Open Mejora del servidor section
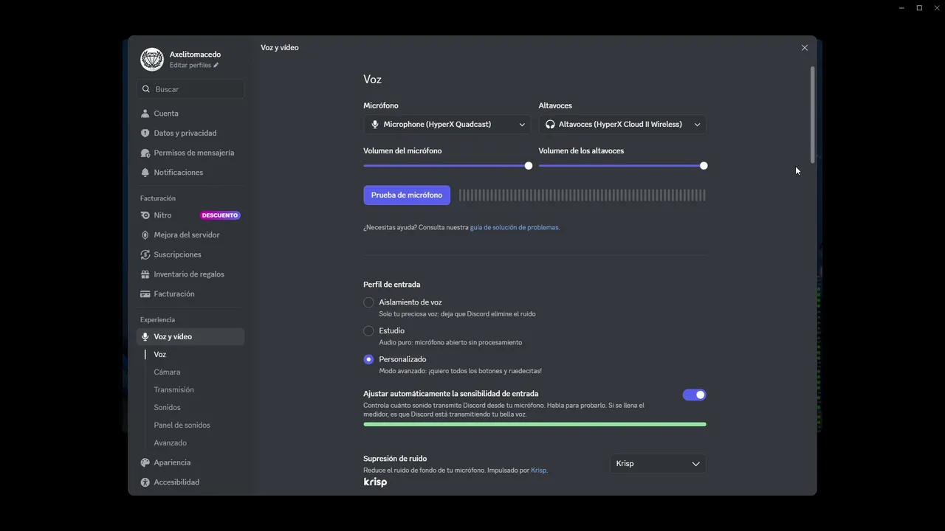 pos(190,235)
